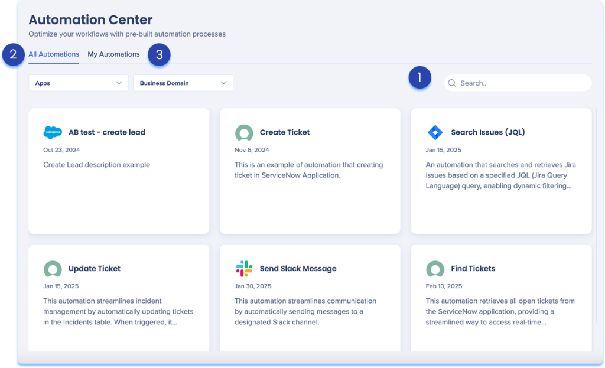Switch to the My Automations tab
The image size is (605, 368).
pyautogui.click(x=113, y=54)
